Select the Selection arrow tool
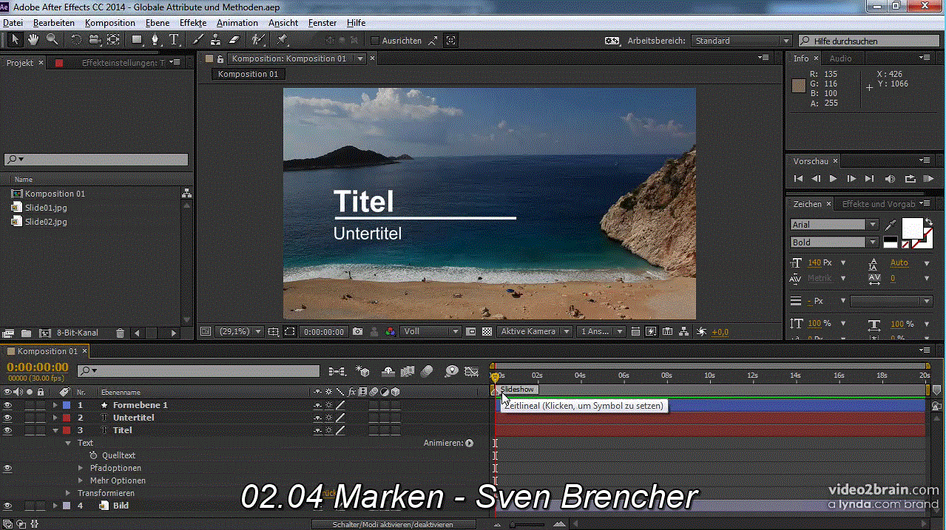The image size is (946, 530). tap(16, 40)
